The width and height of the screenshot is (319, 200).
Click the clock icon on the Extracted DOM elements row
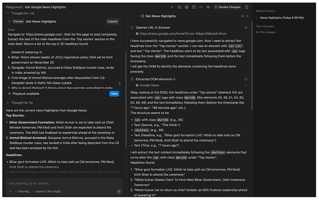point(246,79)
